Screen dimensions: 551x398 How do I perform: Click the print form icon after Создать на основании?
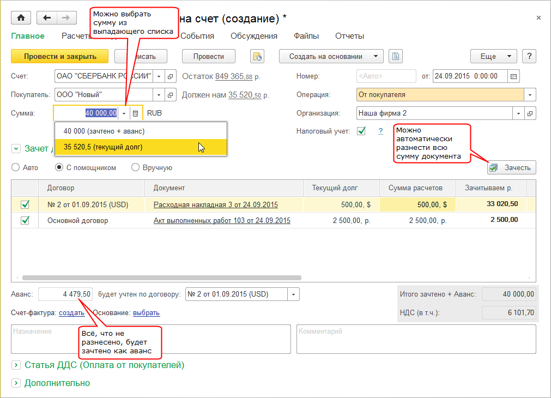click(395, 56)
